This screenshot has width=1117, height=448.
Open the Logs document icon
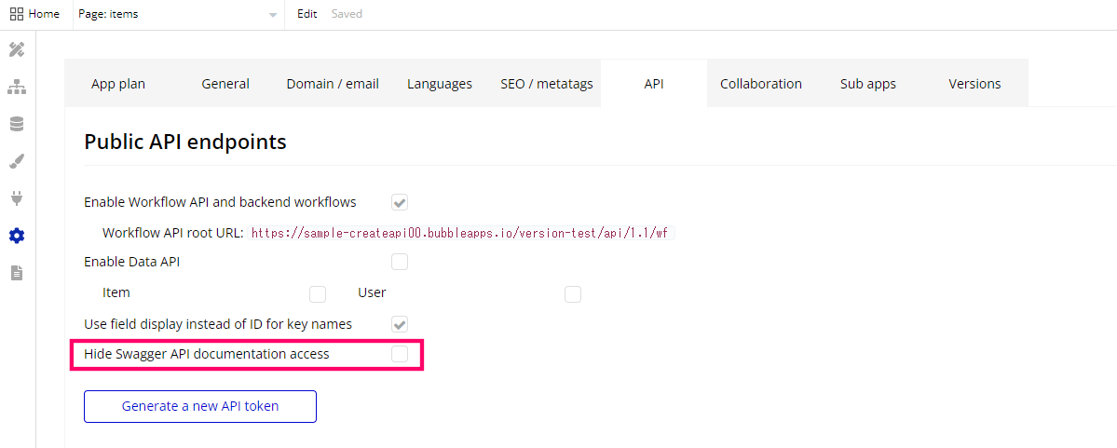17,272
